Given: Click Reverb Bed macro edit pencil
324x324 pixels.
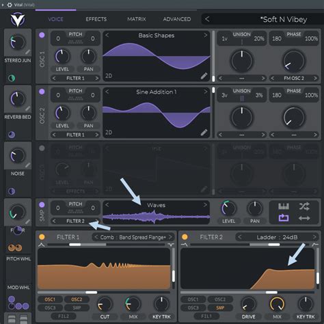Looking at the screenshot, I should pyautogui.click(x=27, y=109).
